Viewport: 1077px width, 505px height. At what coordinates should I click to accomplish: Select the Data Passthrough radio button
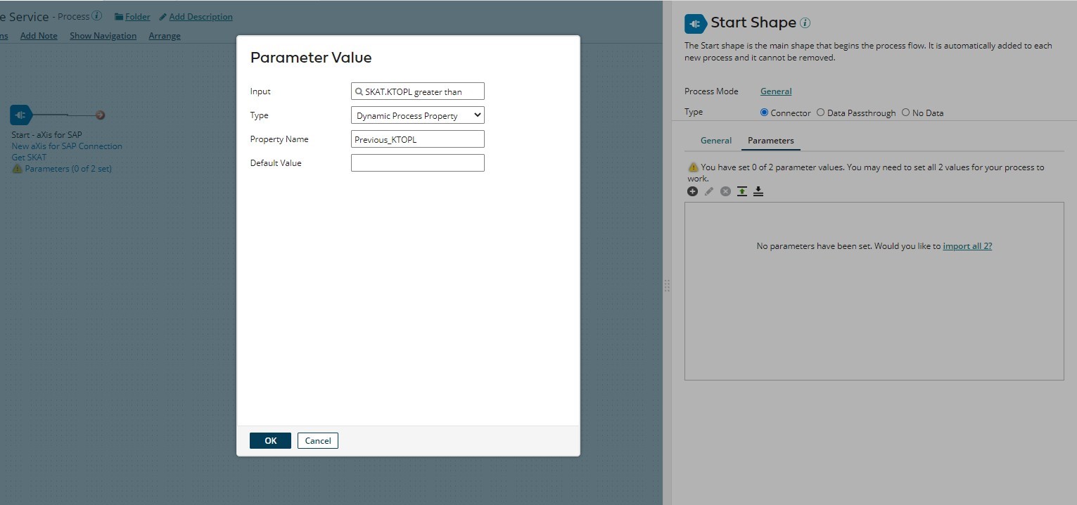click(820, 112)
